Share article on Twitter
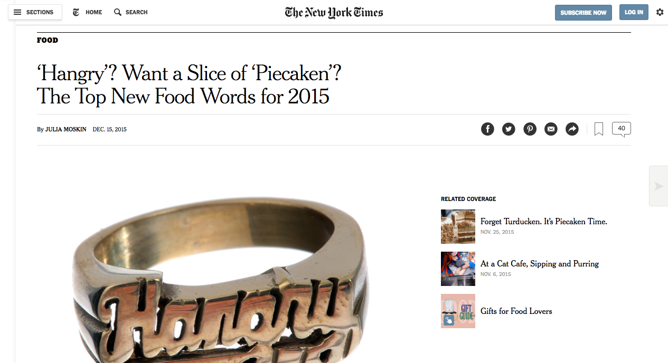 coord(509,129)
